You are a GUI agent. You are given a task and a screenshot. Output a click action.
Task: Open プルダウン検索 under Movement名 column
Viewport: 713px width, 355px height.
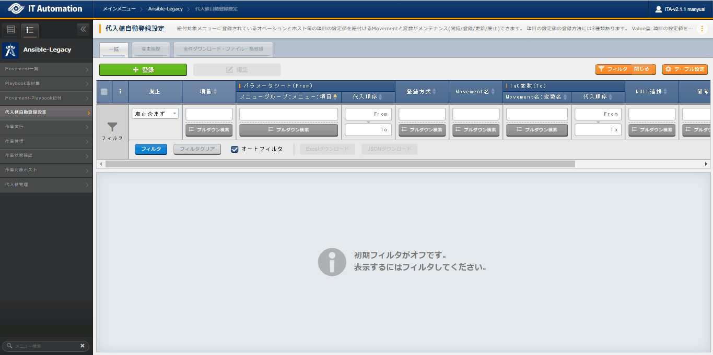coord(476,130)
